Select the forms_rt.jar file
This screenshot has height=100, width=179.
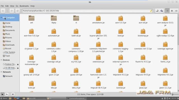[165, 59]
